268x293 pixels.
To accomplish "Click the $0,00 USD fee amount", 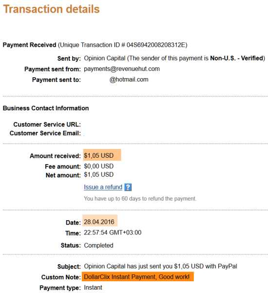I will pyautogui.click(x=98, y=166).
